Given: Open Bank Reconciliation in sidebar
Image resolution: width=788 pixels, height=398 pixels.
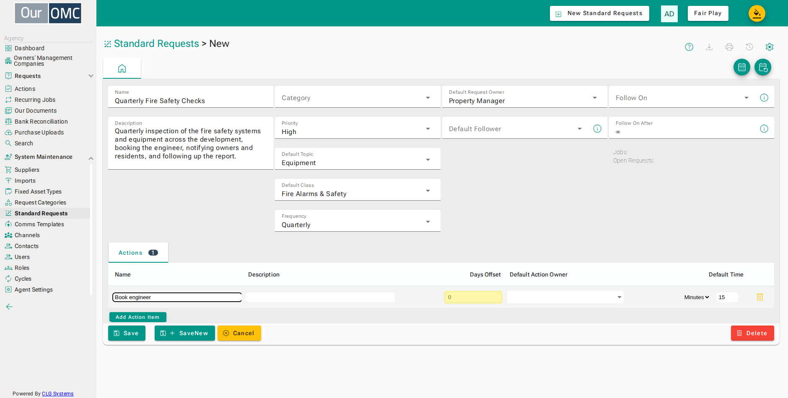Looking at the screenshot, I should coord(41,121).
